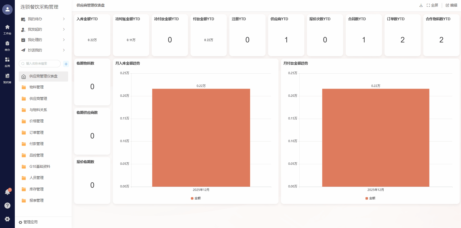
Task: Toggle the 金额 legend in 月入库金额趋势
Action: click(196, 198)
